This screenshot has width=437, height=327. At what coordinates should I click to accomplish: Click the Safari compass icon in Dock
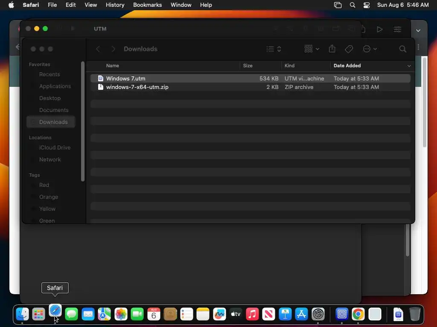(x=55, y=311)
